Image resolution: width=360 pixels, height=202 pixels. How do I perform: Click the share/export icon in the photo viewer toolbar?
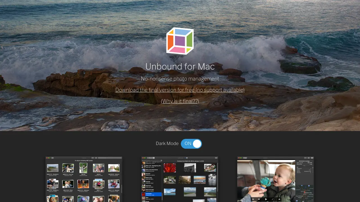(309, 158)
